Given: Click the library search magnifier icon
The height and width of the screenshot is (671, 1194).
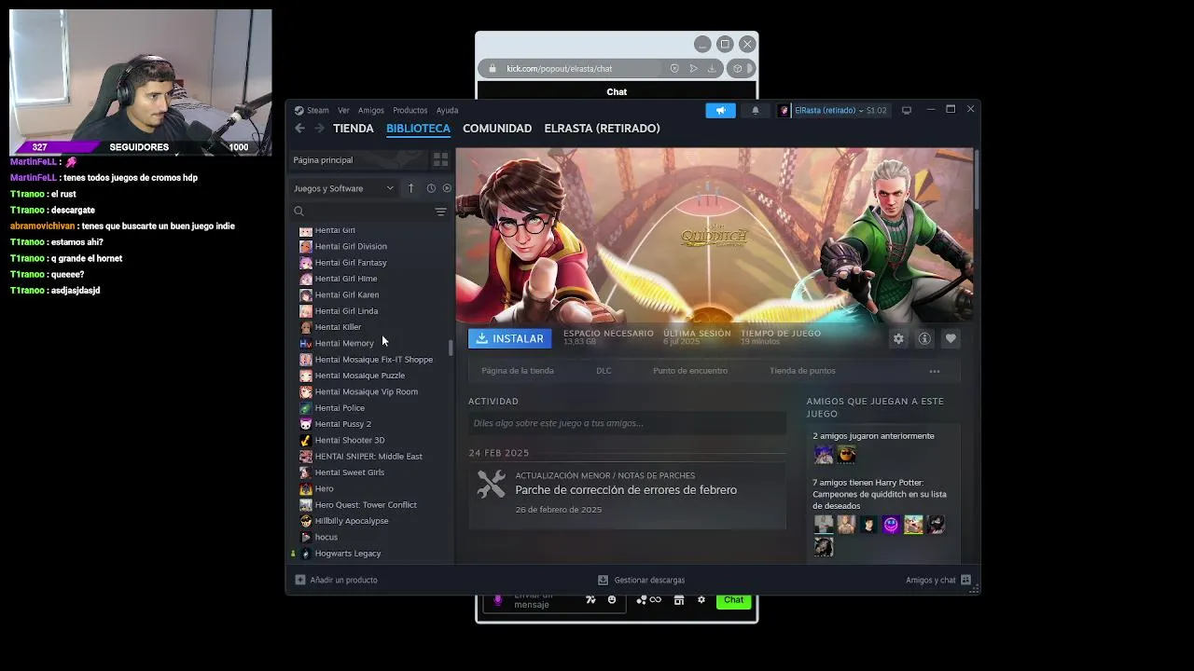Looking at the screenshot, I should [299, 212].
